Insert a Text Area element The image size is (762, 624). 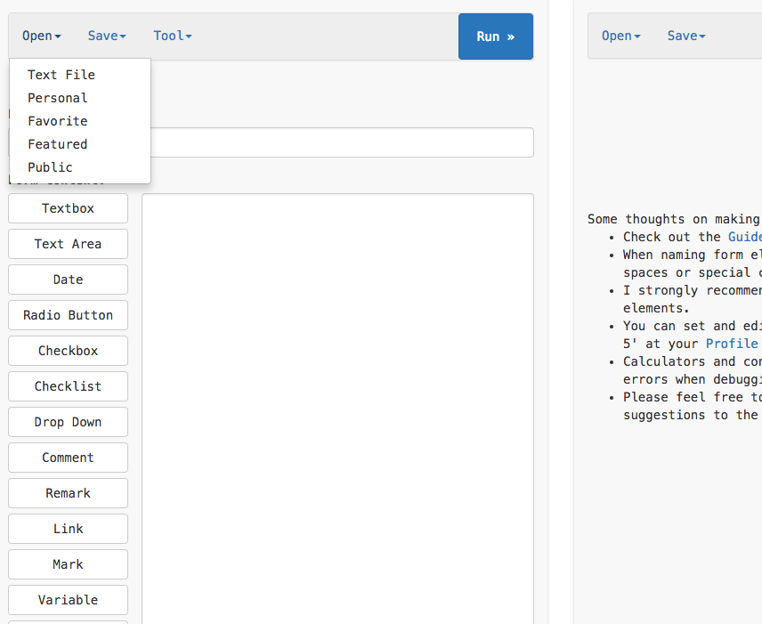coord(68,244)
